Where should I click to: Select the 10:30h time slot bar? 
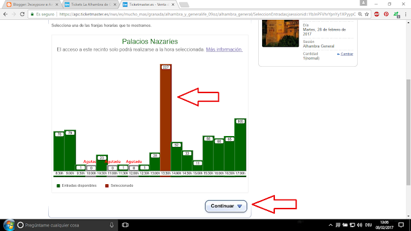(x=102, y=163)
